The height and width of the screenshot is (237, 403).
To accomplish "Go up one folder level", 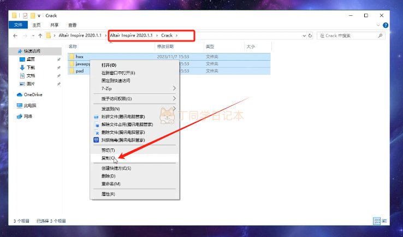I will (40, 35).
